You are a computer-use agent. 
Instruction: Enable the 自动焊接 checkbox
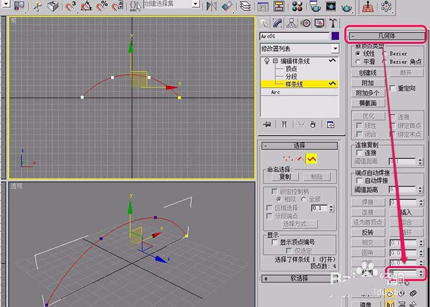359,181
